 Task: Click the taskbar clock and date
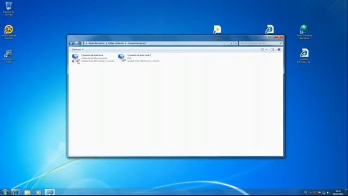pyautogui.click(x=338, y=192)
